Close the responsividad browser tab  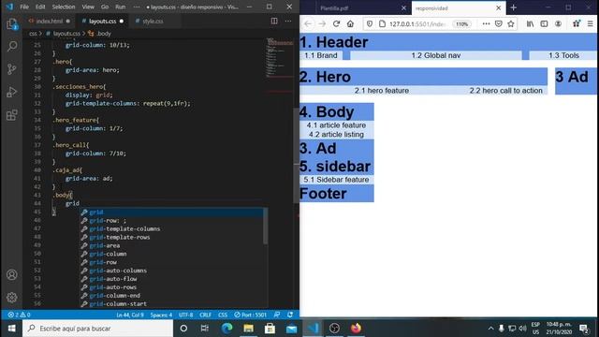498,7
